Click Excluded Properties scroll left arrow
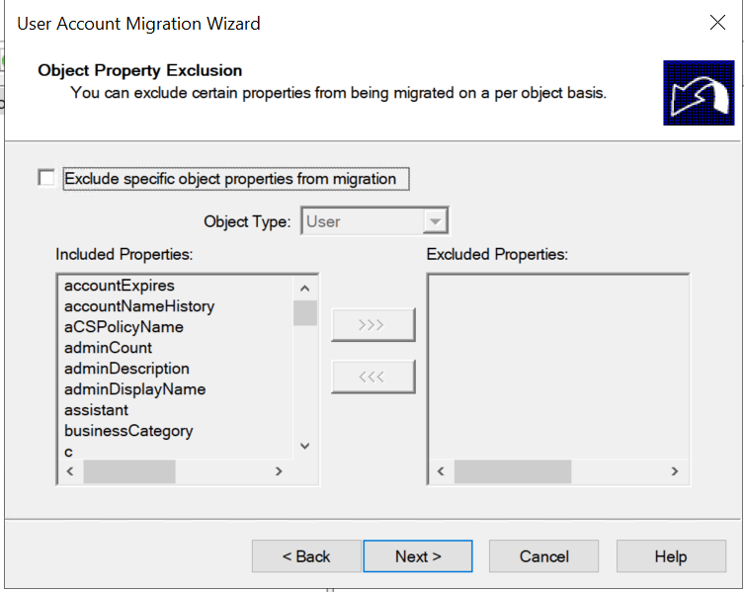 [x=441, y=471]
